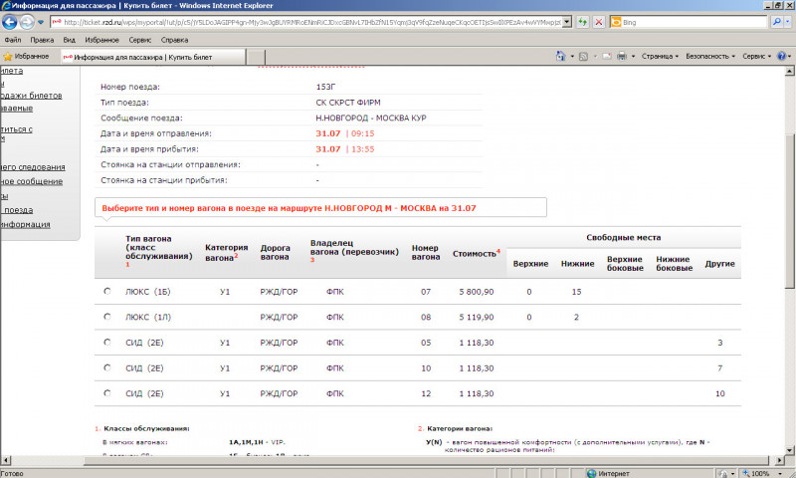This screenshot has width=796, height=478.
Task: Open the Правка menu
Action: click(42, 40)
